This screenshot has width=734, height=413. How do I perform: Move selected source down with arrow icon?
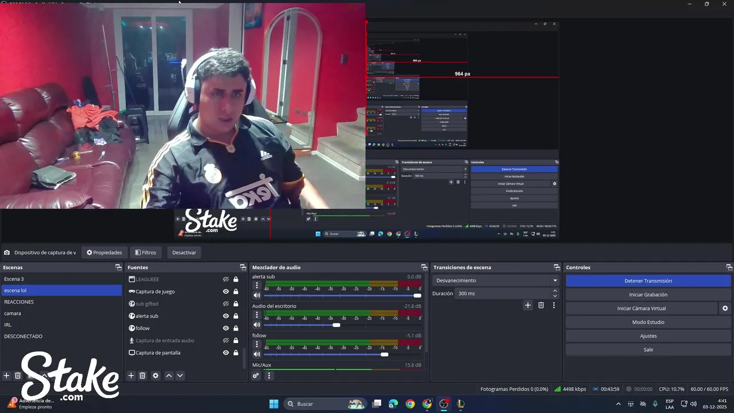pos(180,376)
